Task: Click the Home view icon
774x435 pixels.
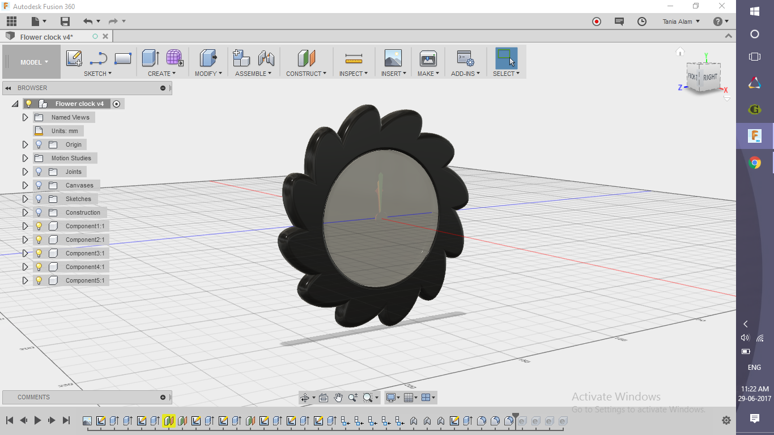Action: pos(681,52)
